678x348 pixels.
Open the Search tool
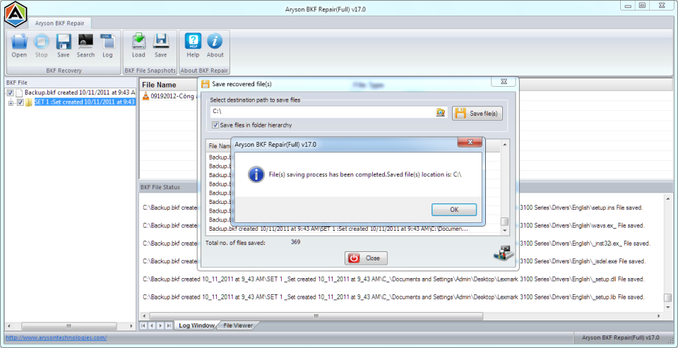(85, 46)
